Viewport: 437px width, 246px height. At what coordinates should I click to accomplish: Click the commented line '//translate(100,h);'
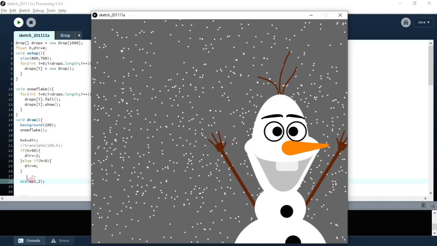coord(41,146)
